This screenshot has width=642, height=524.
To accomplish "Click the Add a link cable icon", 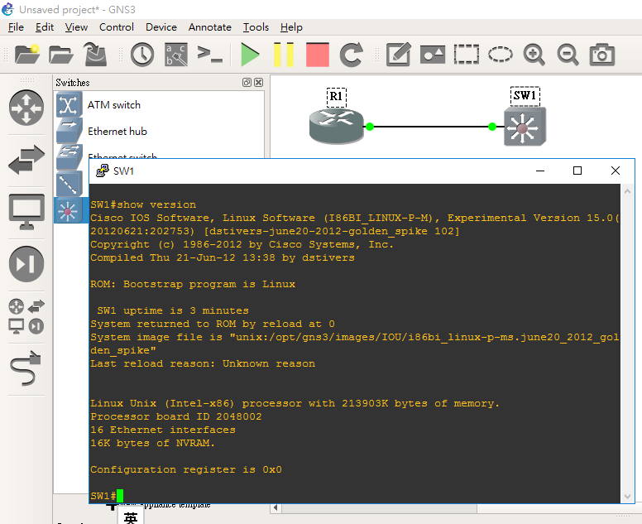I will tap(26, 368).
